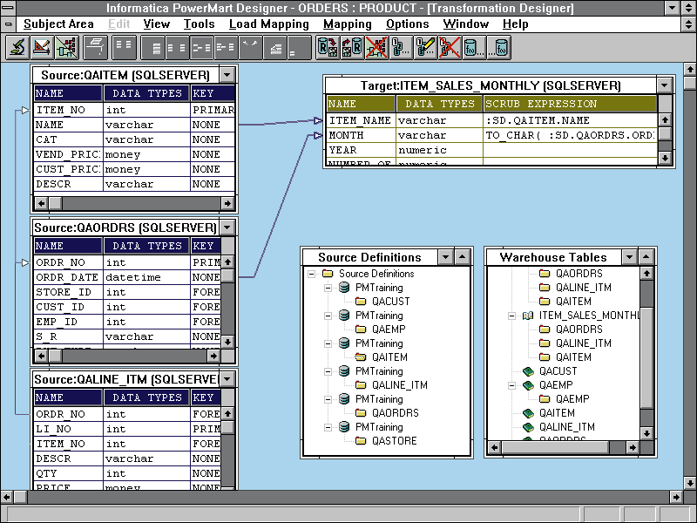Select LI_NO row in Source:QALINE_ITM
697x523 pixels.
(127, 429)
